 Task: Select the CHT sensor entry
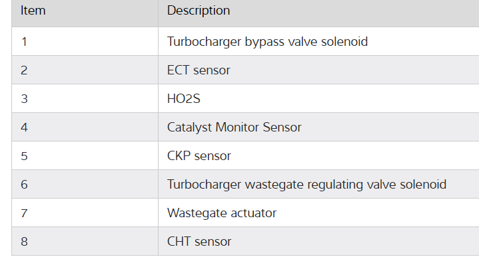tap(199, 242)
